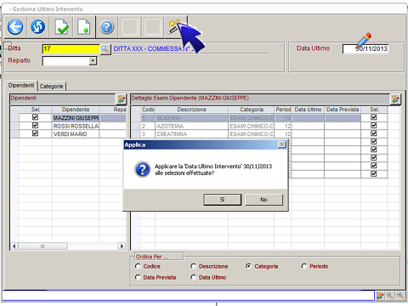Click the Dipendenti horizontal scrollbar thumb
This screenshot has height=306, width=408.
point(42,246)
